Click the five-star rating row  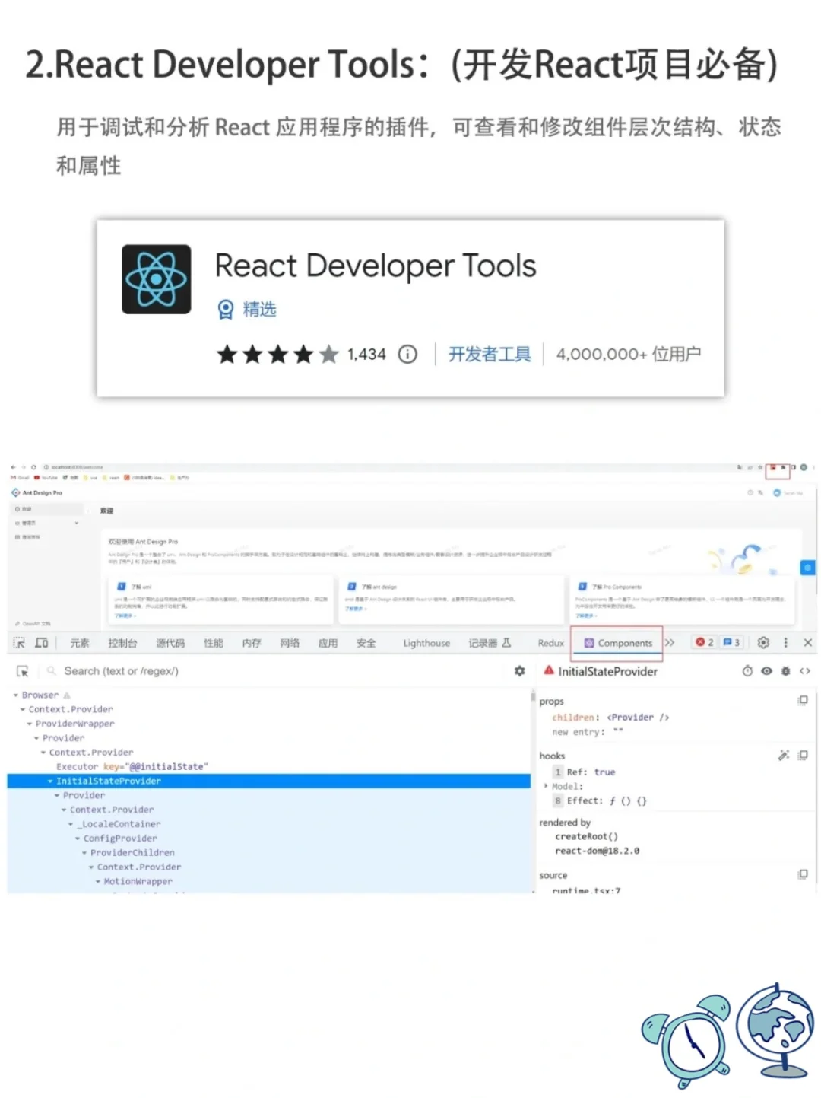(x=277, y=354)
